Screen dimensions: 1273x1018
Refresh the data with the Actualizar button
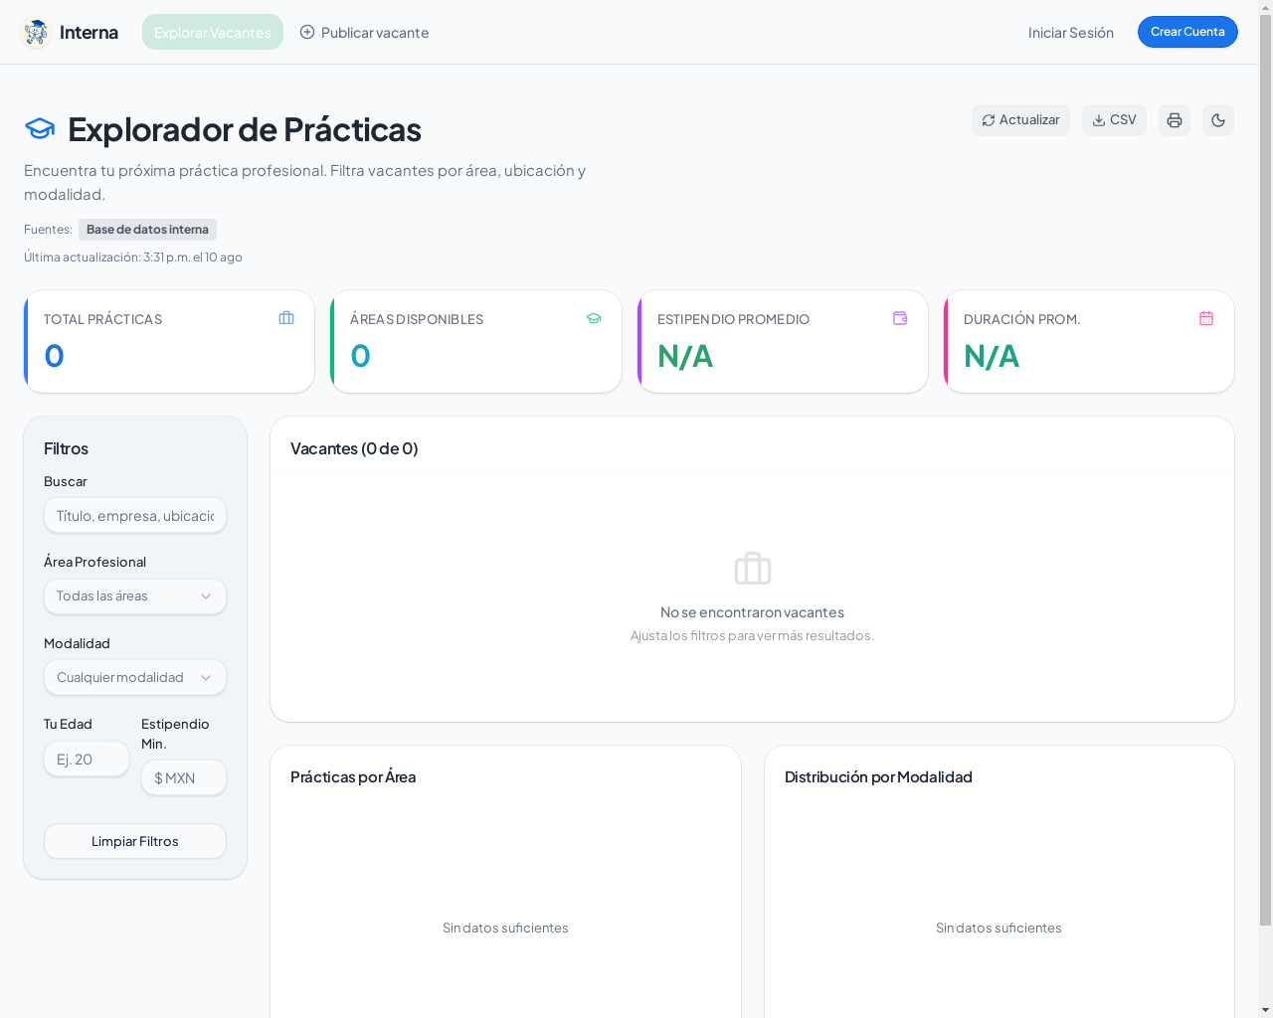(x=1020, y=120)
